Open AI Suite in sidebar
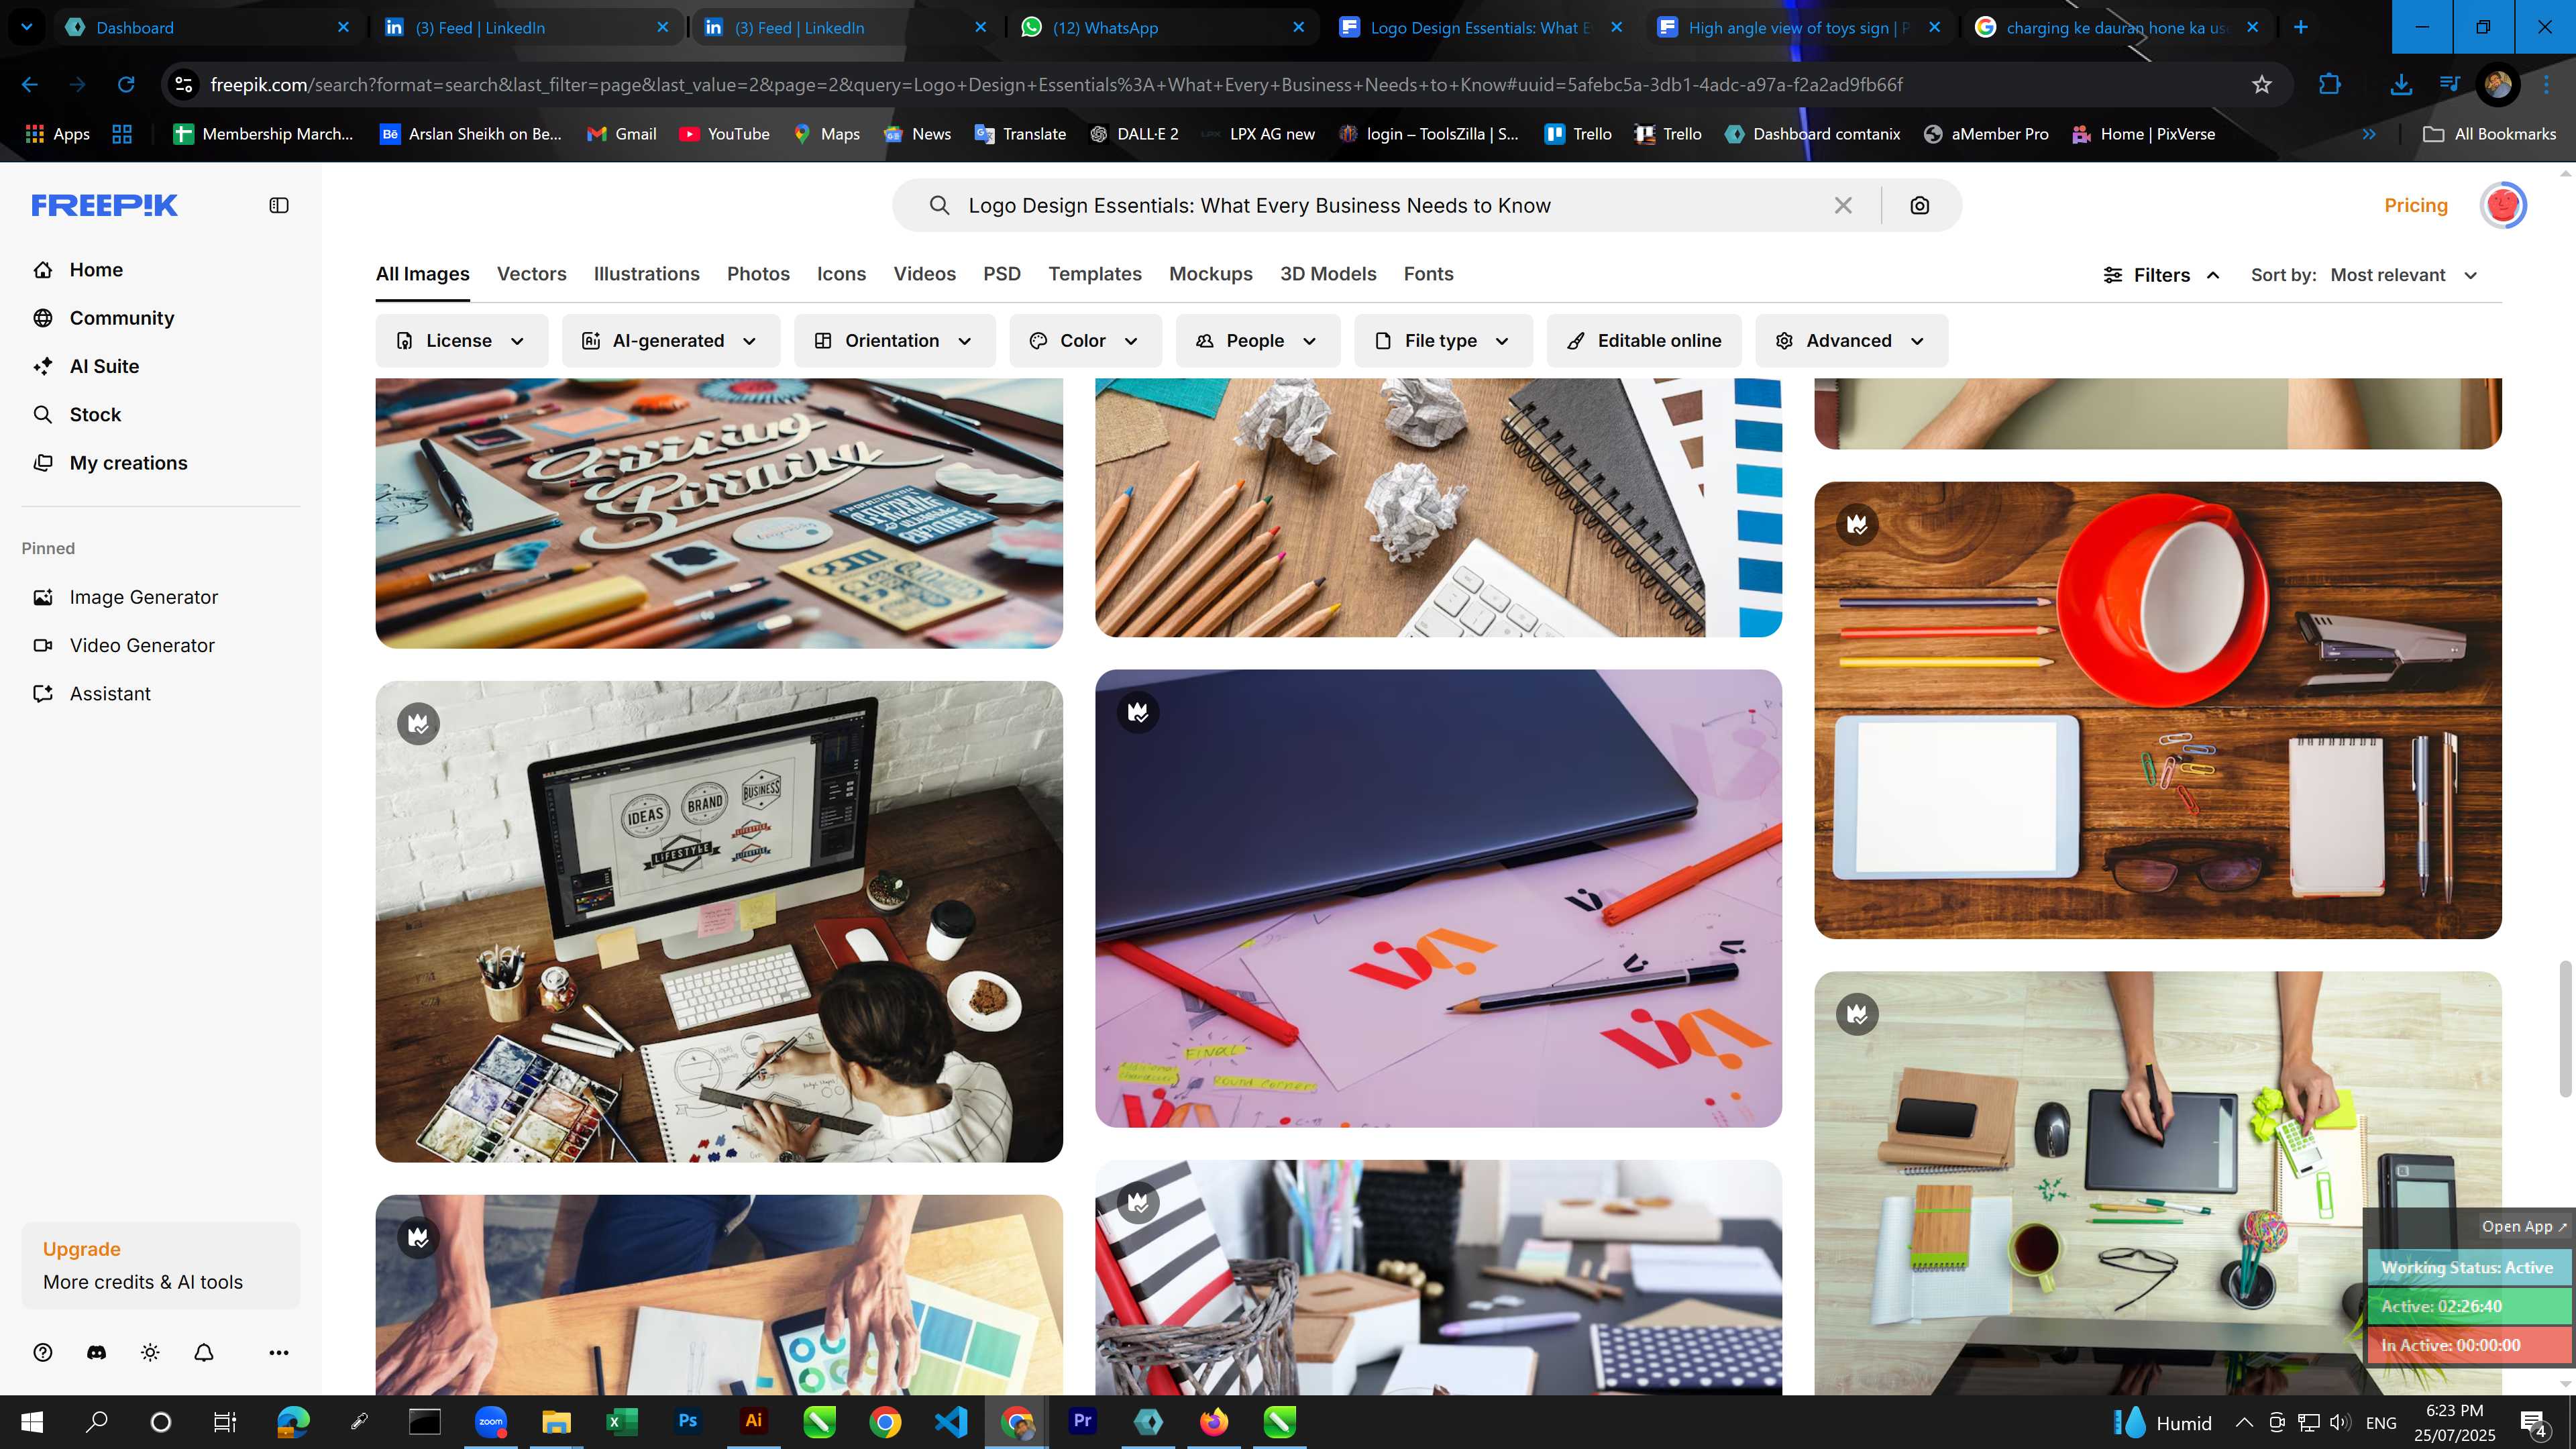The height and width of the screenshot is (1449, 2576). point(104,366)
